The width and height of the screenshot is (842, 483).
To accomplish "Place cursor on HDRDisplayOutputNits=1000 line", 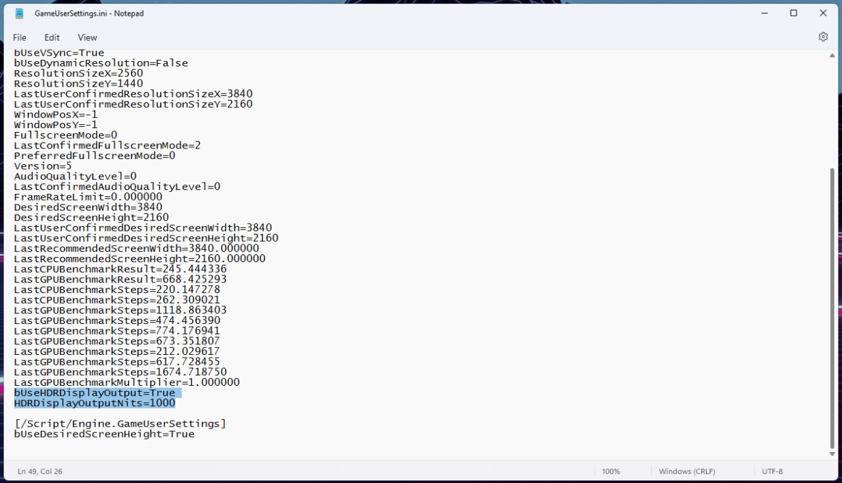I will 95,403.
